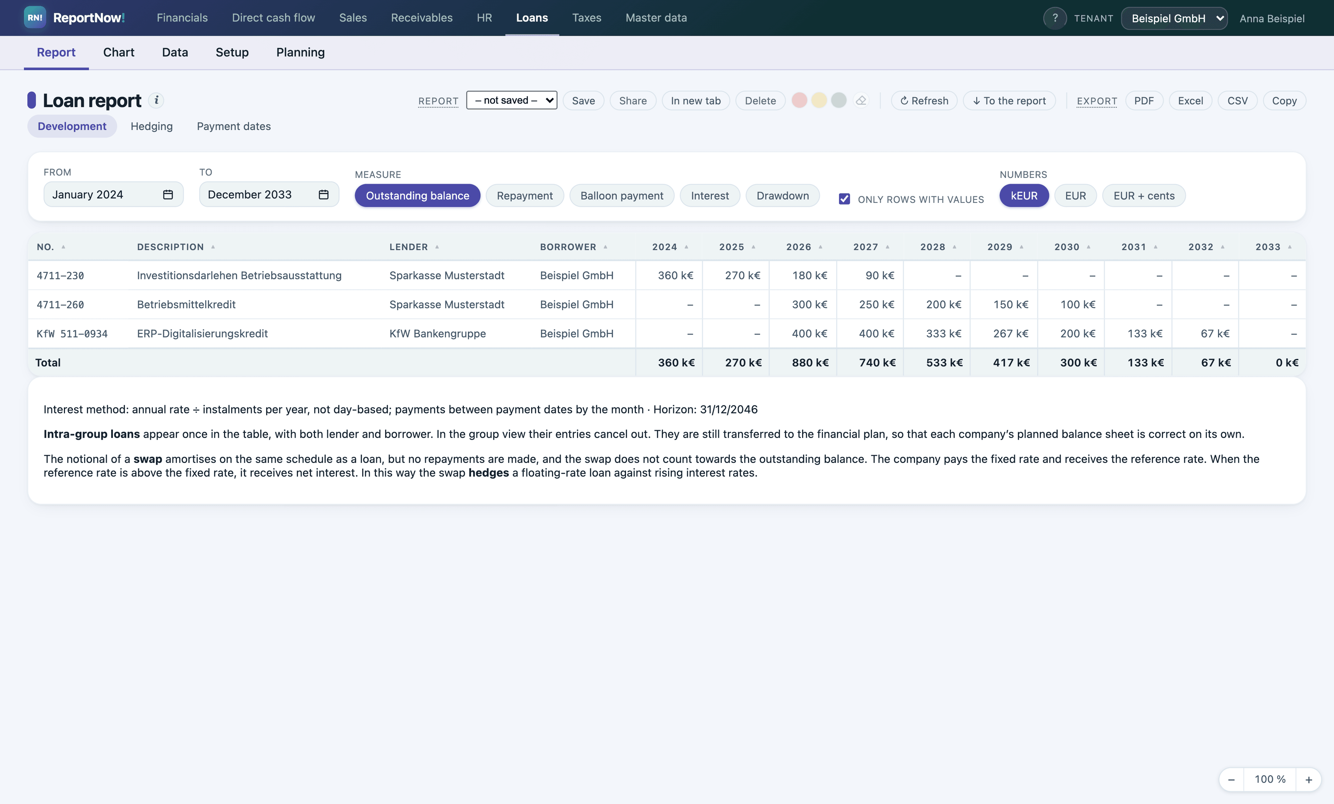Sort by the 2031 column arrow
Image resolution: width=1334 pixels, height=804 pixels.
[1155, 247]
